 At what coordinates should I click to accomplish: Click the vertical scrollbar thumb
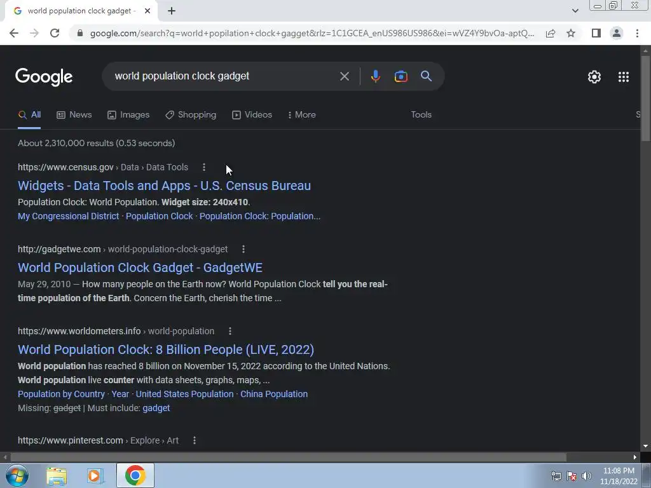click(x=645, y=98)
